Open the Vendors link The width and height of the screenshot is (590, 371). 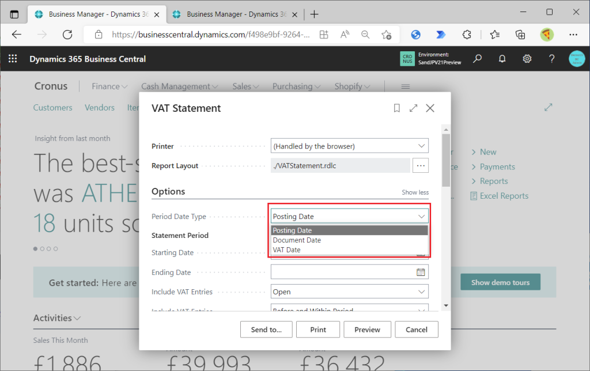(x=99, y=108)
